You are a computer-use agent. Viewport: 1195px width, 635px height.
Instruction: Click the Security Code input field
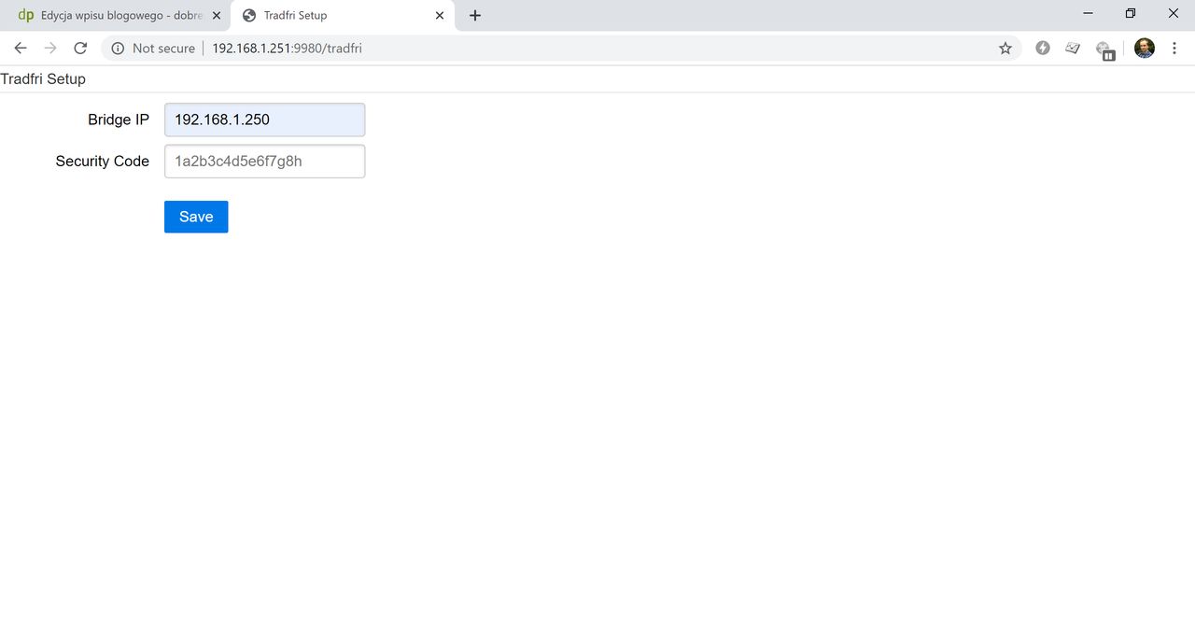pyautogui.click(x=264, y=161)
